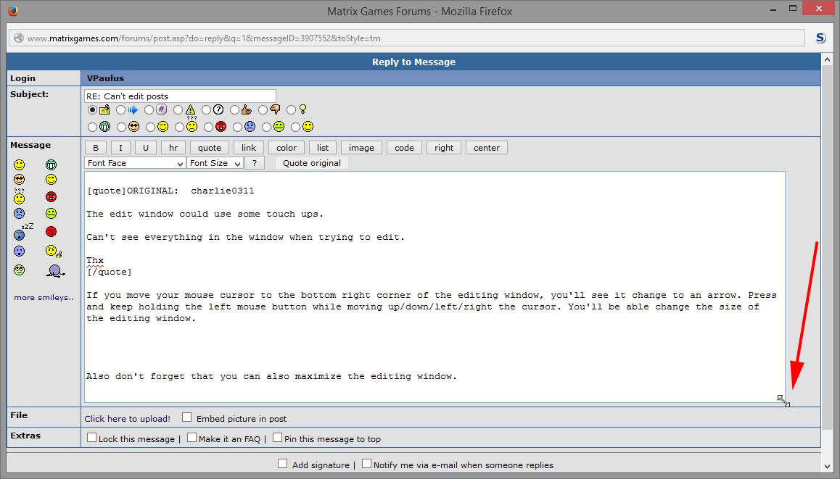Image resolution: width=840 pixels, height=479 pixels.
Task: Insert the purple shocked smiley
Action: 20,251
